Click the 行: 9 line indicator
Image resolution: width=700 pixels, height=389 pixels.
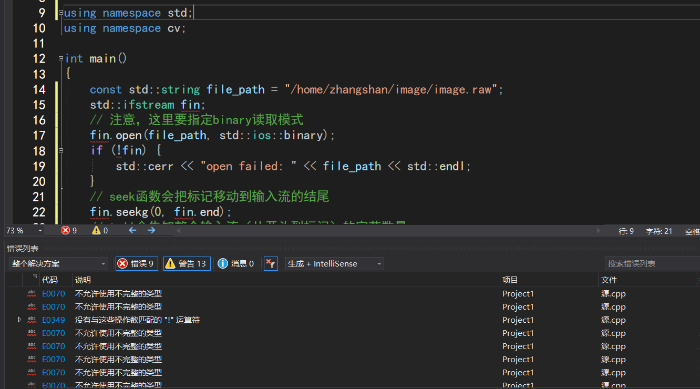(626, 231)
